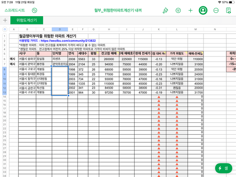This screenshot has width=236, height=177.
Task: Go back to 스프레드시트 list
Action: [x=15, y=10]
